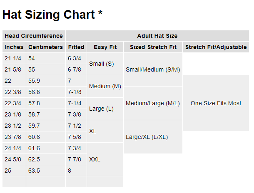Click the Hat Sizing Chart heading
This screenshot has height=193, width=254.
(52, 15)
